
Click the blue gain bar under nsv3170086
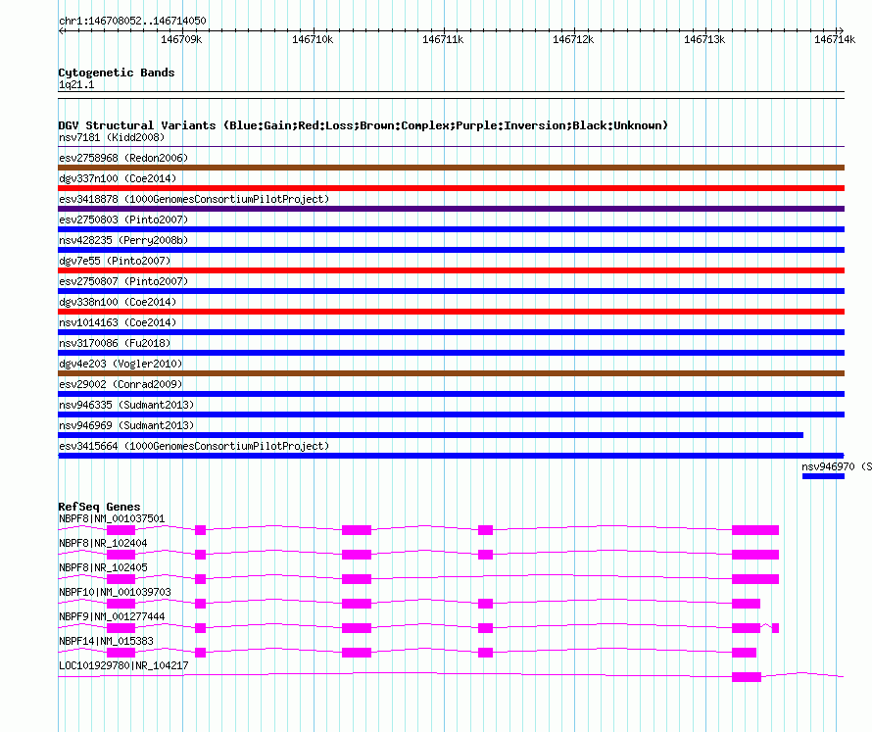click(451, 353)
